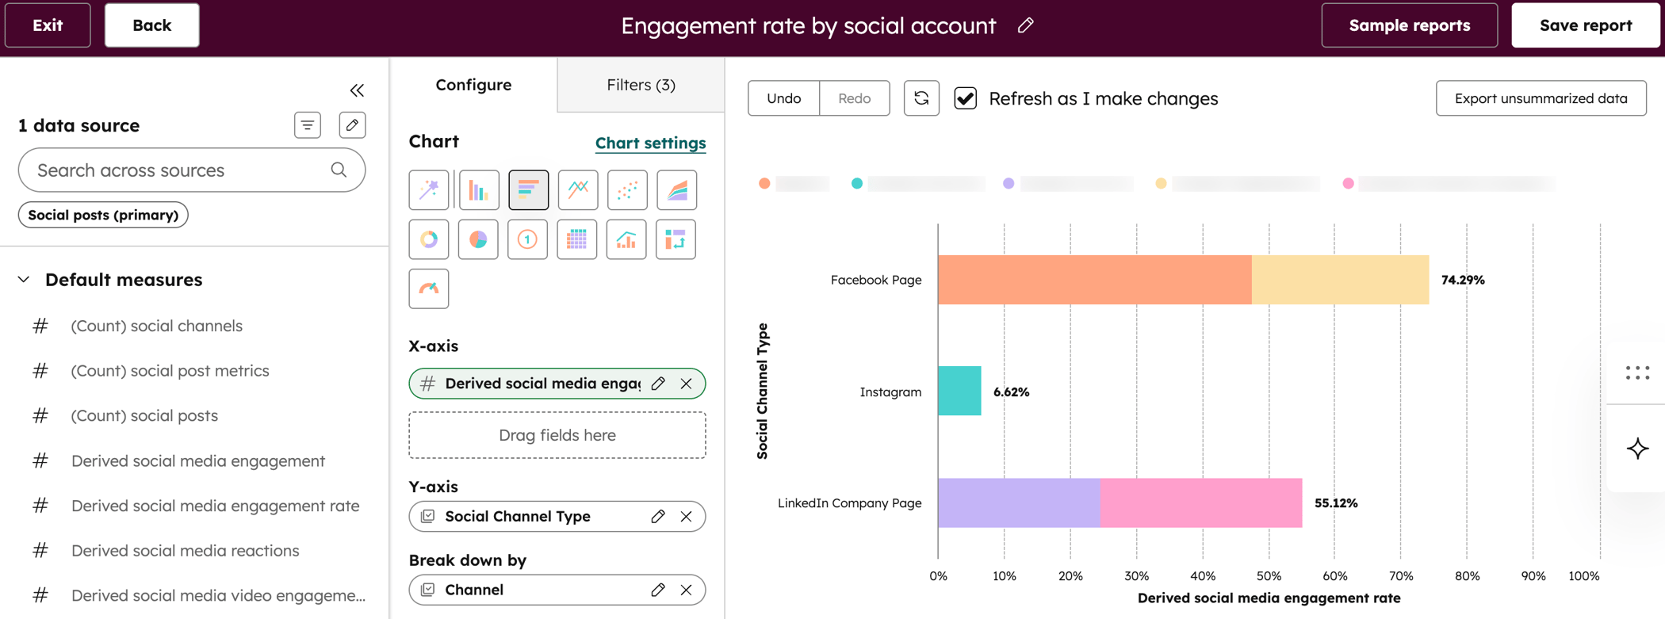Open the Filters (3) tab
Viewport: 1665px width, 619px height.
(x=641, y=85)
